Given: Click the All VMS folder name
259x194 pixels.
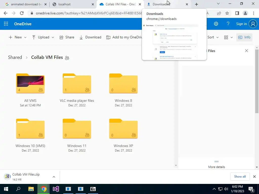Looking at the screenshot, I should coord(30,101).
